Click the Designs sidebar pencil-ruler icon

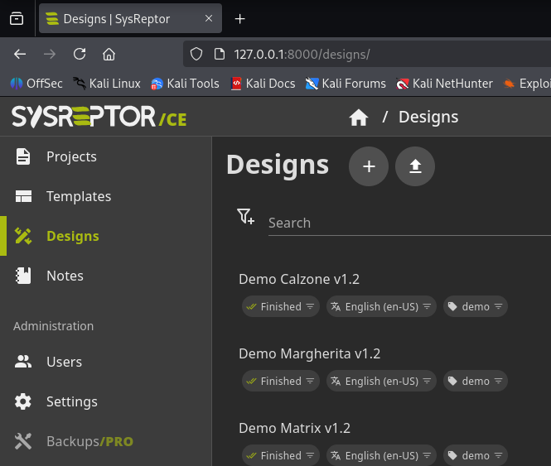pos(23,236)
